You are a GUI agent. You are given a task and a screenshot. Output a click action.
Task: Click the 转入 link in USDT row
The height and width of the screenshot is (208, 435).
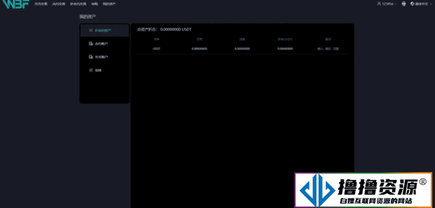click(x=320, y=49)
